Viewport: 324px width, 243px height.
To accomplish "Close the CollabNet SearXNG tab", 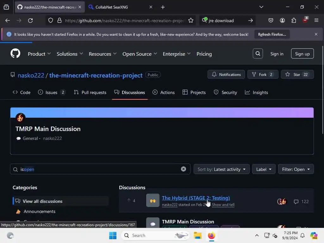I will [151, 7].
